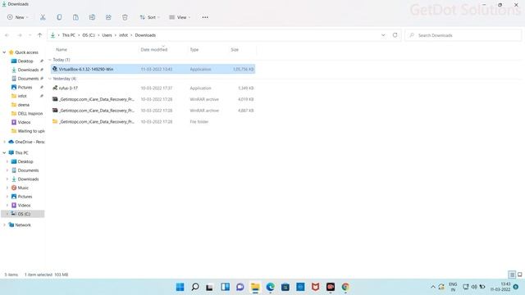Expand the OneDrive - Personal node
The image size is (525, 295).
(x=4, y=142)
